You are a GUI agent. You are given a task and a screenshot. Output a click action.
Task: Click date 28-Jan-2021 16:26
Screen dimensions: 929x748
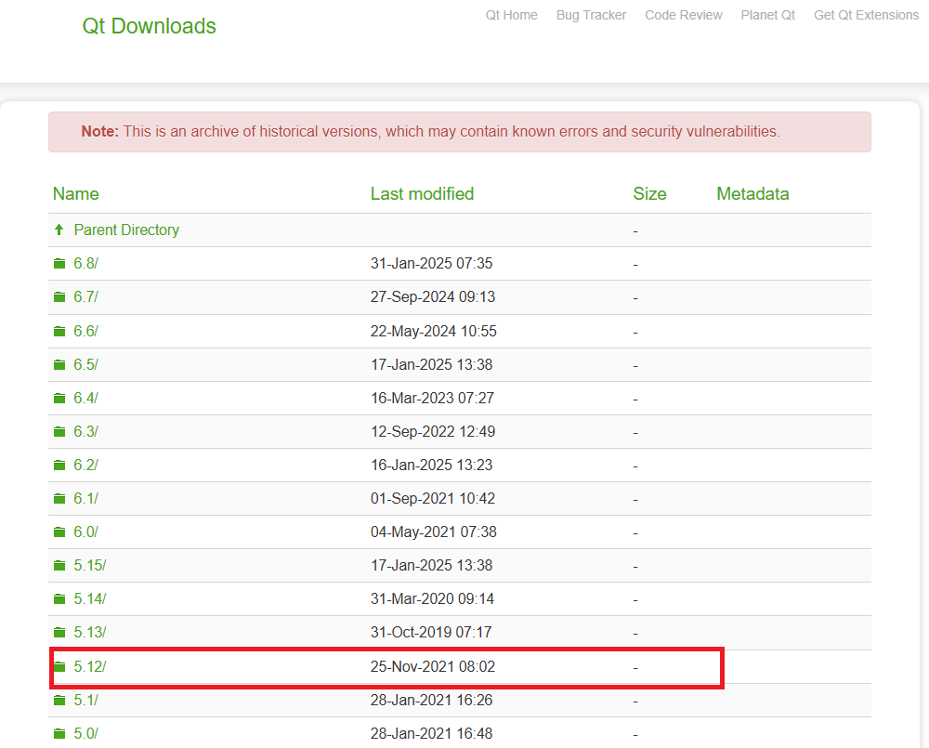(x=431, y=700)
